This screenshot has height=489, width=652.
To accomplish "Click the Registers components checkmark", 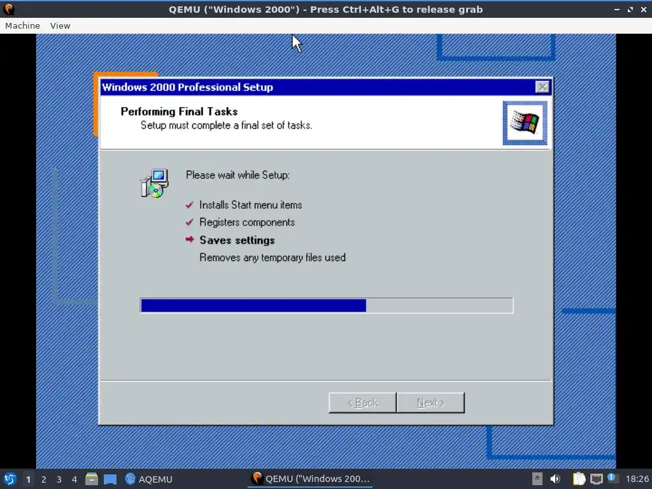I will point(190,222).
